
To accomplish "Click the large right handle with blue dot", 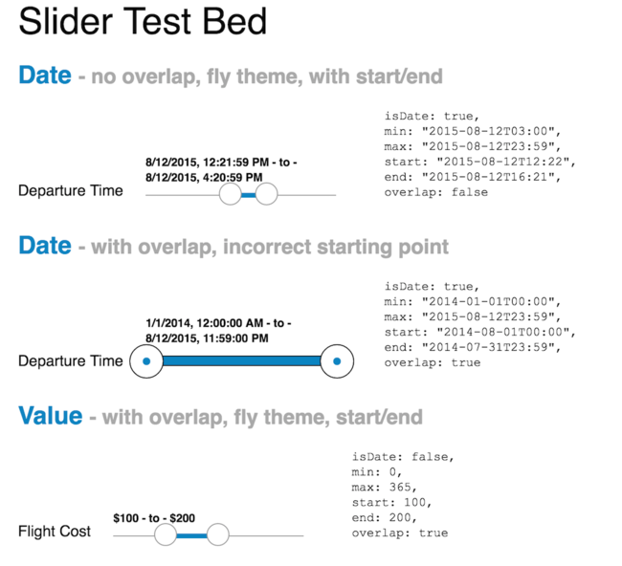I will coord(337,360).
